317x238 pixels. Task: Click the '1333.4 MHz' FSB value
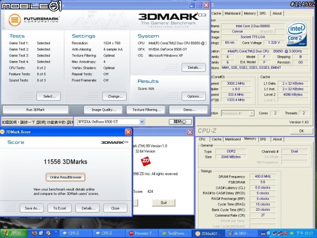pyautogui.click(x=236, y=100)
